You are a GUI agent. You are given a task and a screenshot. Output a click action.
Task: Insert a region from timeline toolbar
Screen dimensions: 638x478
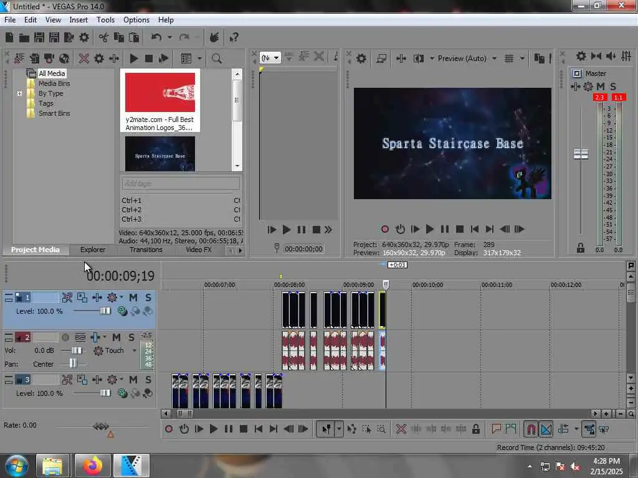511,429
